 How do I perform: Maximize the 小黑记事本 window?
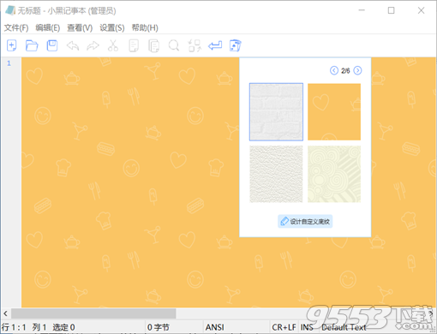click(392, 10)
